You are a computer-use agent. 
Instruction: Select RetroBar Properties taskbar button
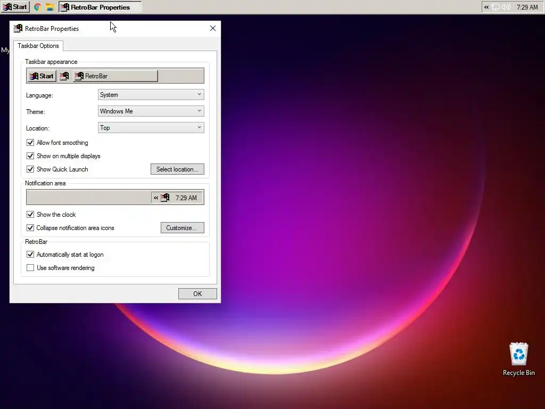(x=100, y=7)
